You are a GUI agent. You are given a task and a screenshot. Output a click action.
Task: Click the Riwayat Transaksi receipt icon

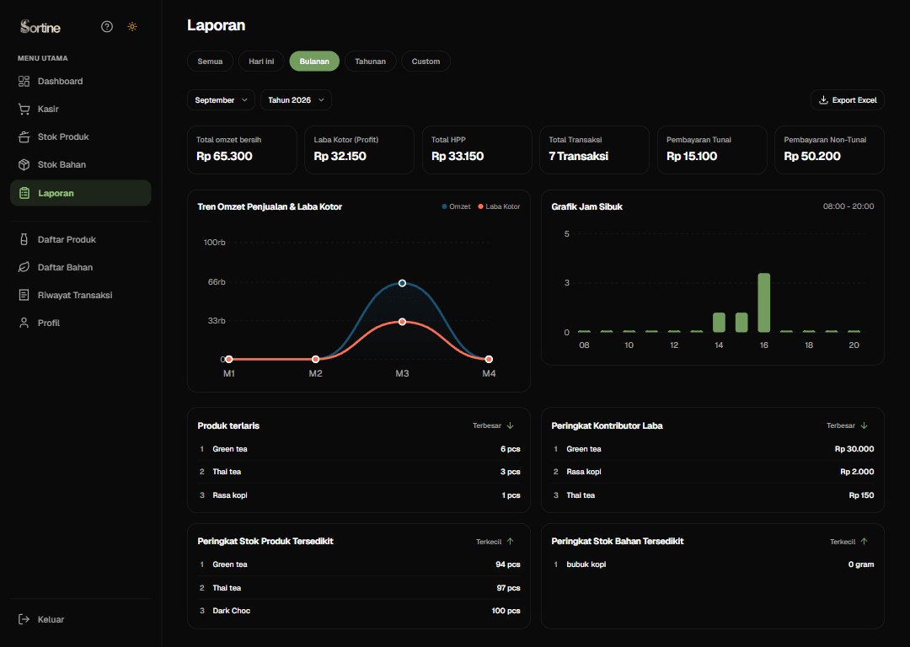pos(24,296)
